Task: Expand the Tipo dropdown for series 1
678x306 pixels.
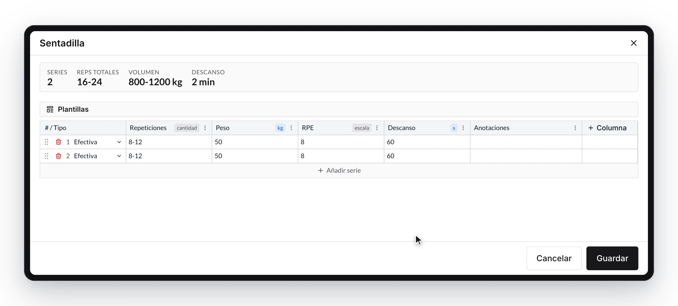Action: (119, 142)
